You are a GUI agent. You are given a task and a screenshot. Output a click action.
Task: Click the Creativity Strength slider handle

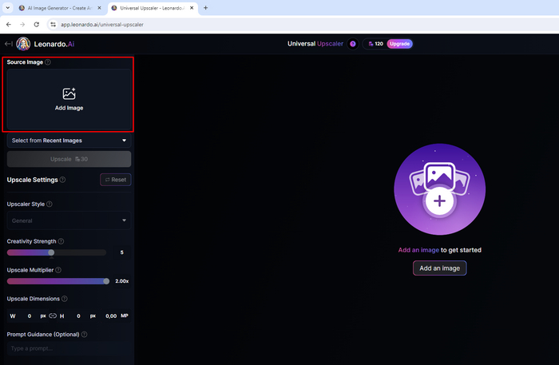51,252
